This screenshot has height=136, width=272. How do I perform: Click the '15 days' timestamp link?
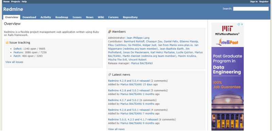point(148,84)
